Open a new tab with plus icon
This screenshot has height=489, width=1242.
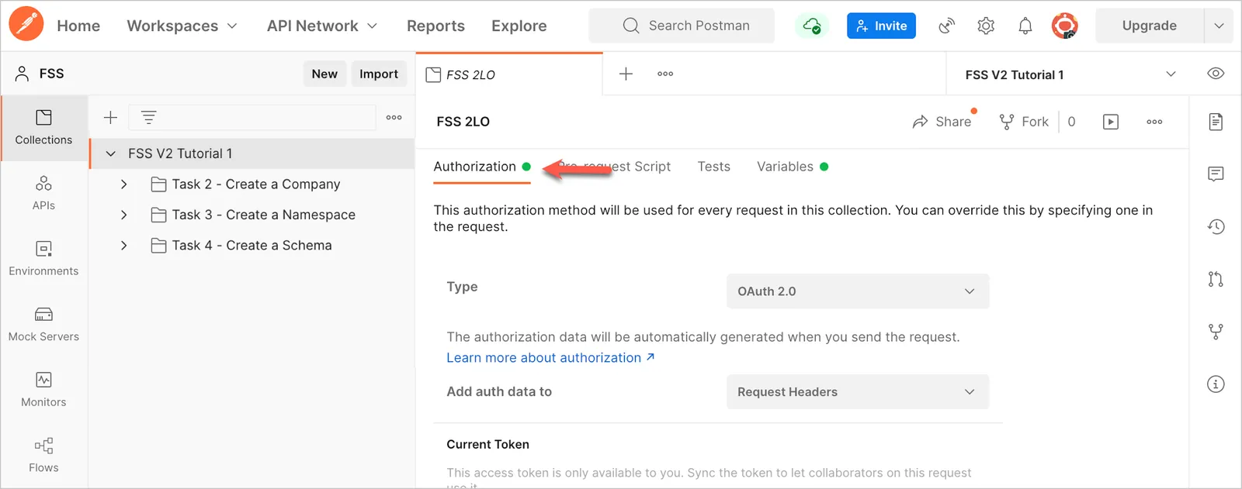(626, 74)
